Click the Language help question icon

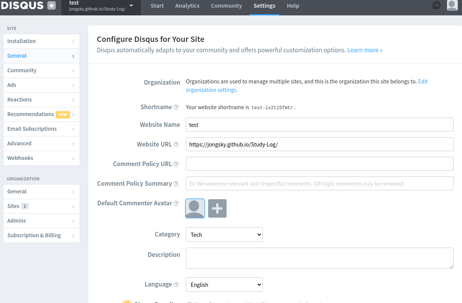pyautogui.click(x=176, y=285)
